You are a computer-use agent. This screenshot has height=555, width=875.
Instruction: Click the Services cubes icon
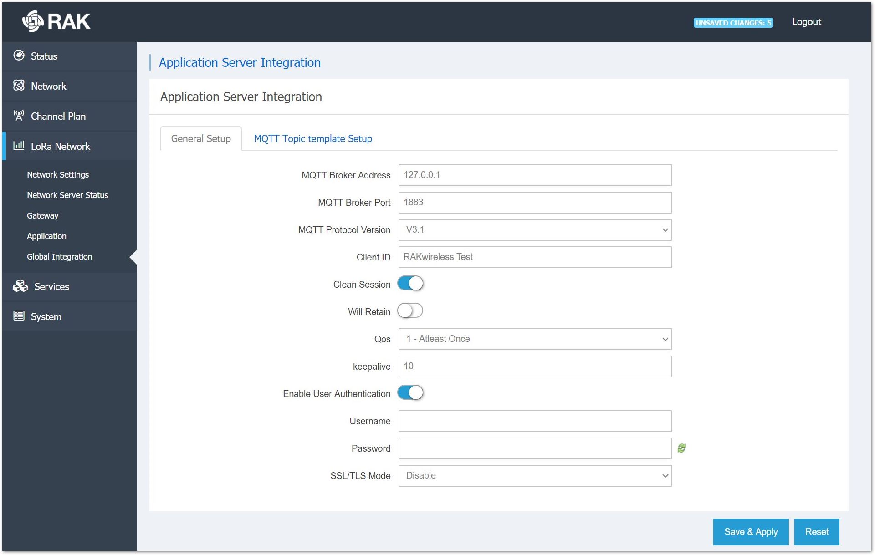tap(20, 286)
